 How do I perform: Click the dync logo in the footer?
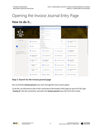pyautogui.click(x=16, y=123)
